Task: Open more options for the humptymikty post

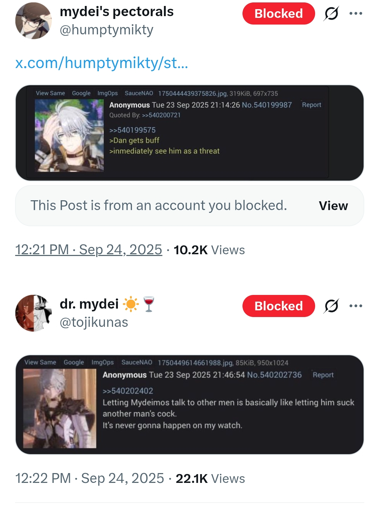Action: click(x=355, y=14)
